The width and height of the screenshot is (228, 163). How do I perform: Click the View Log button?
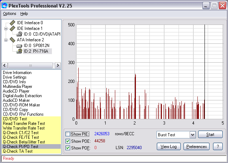pos(169,146)
